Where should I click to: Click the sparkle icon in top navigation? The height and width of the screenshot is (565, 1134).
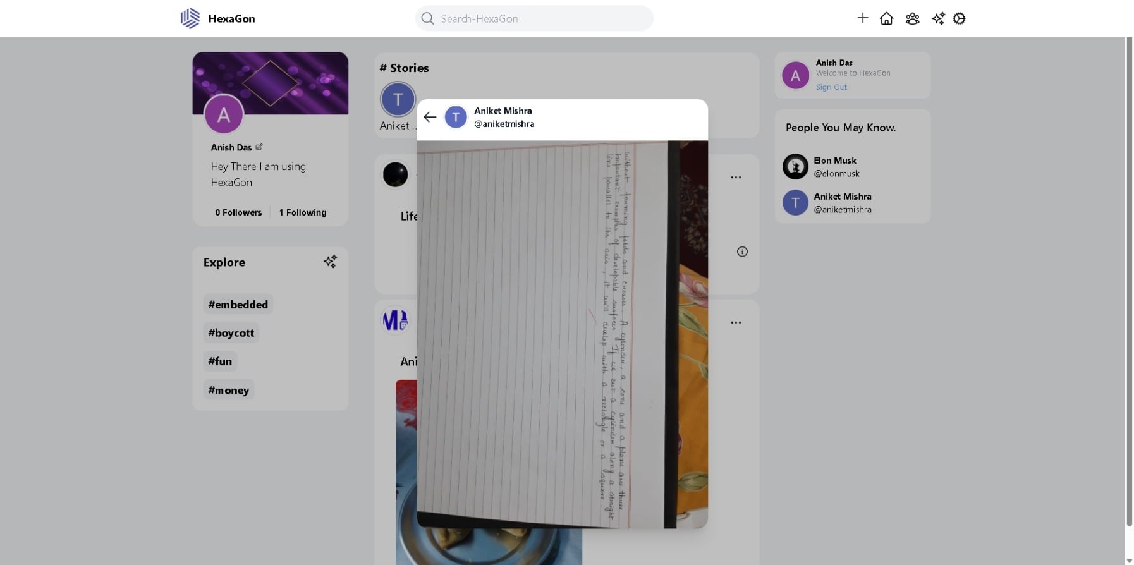point(938,18)
